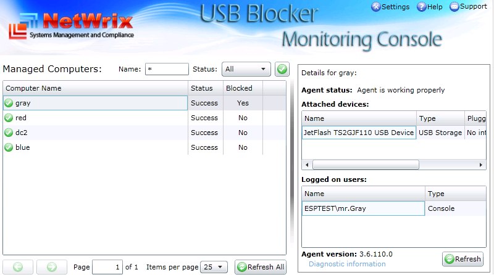Screen dimensions: 494x275
Task: Click green status icon beside blue
Action: tap(9, 147)
